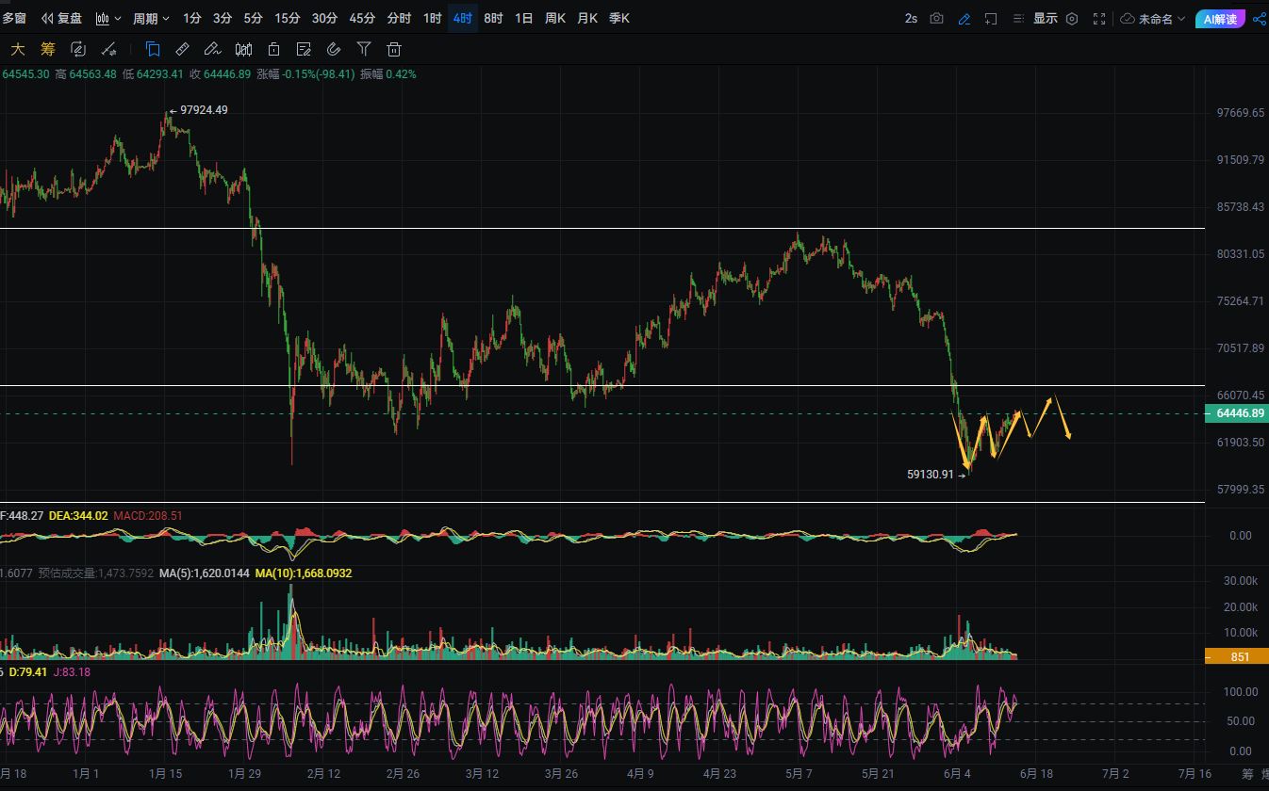Click the J:83.18 KDJ label
The height and width of the screenshot is (791, 1269).
tap(72, 671)
